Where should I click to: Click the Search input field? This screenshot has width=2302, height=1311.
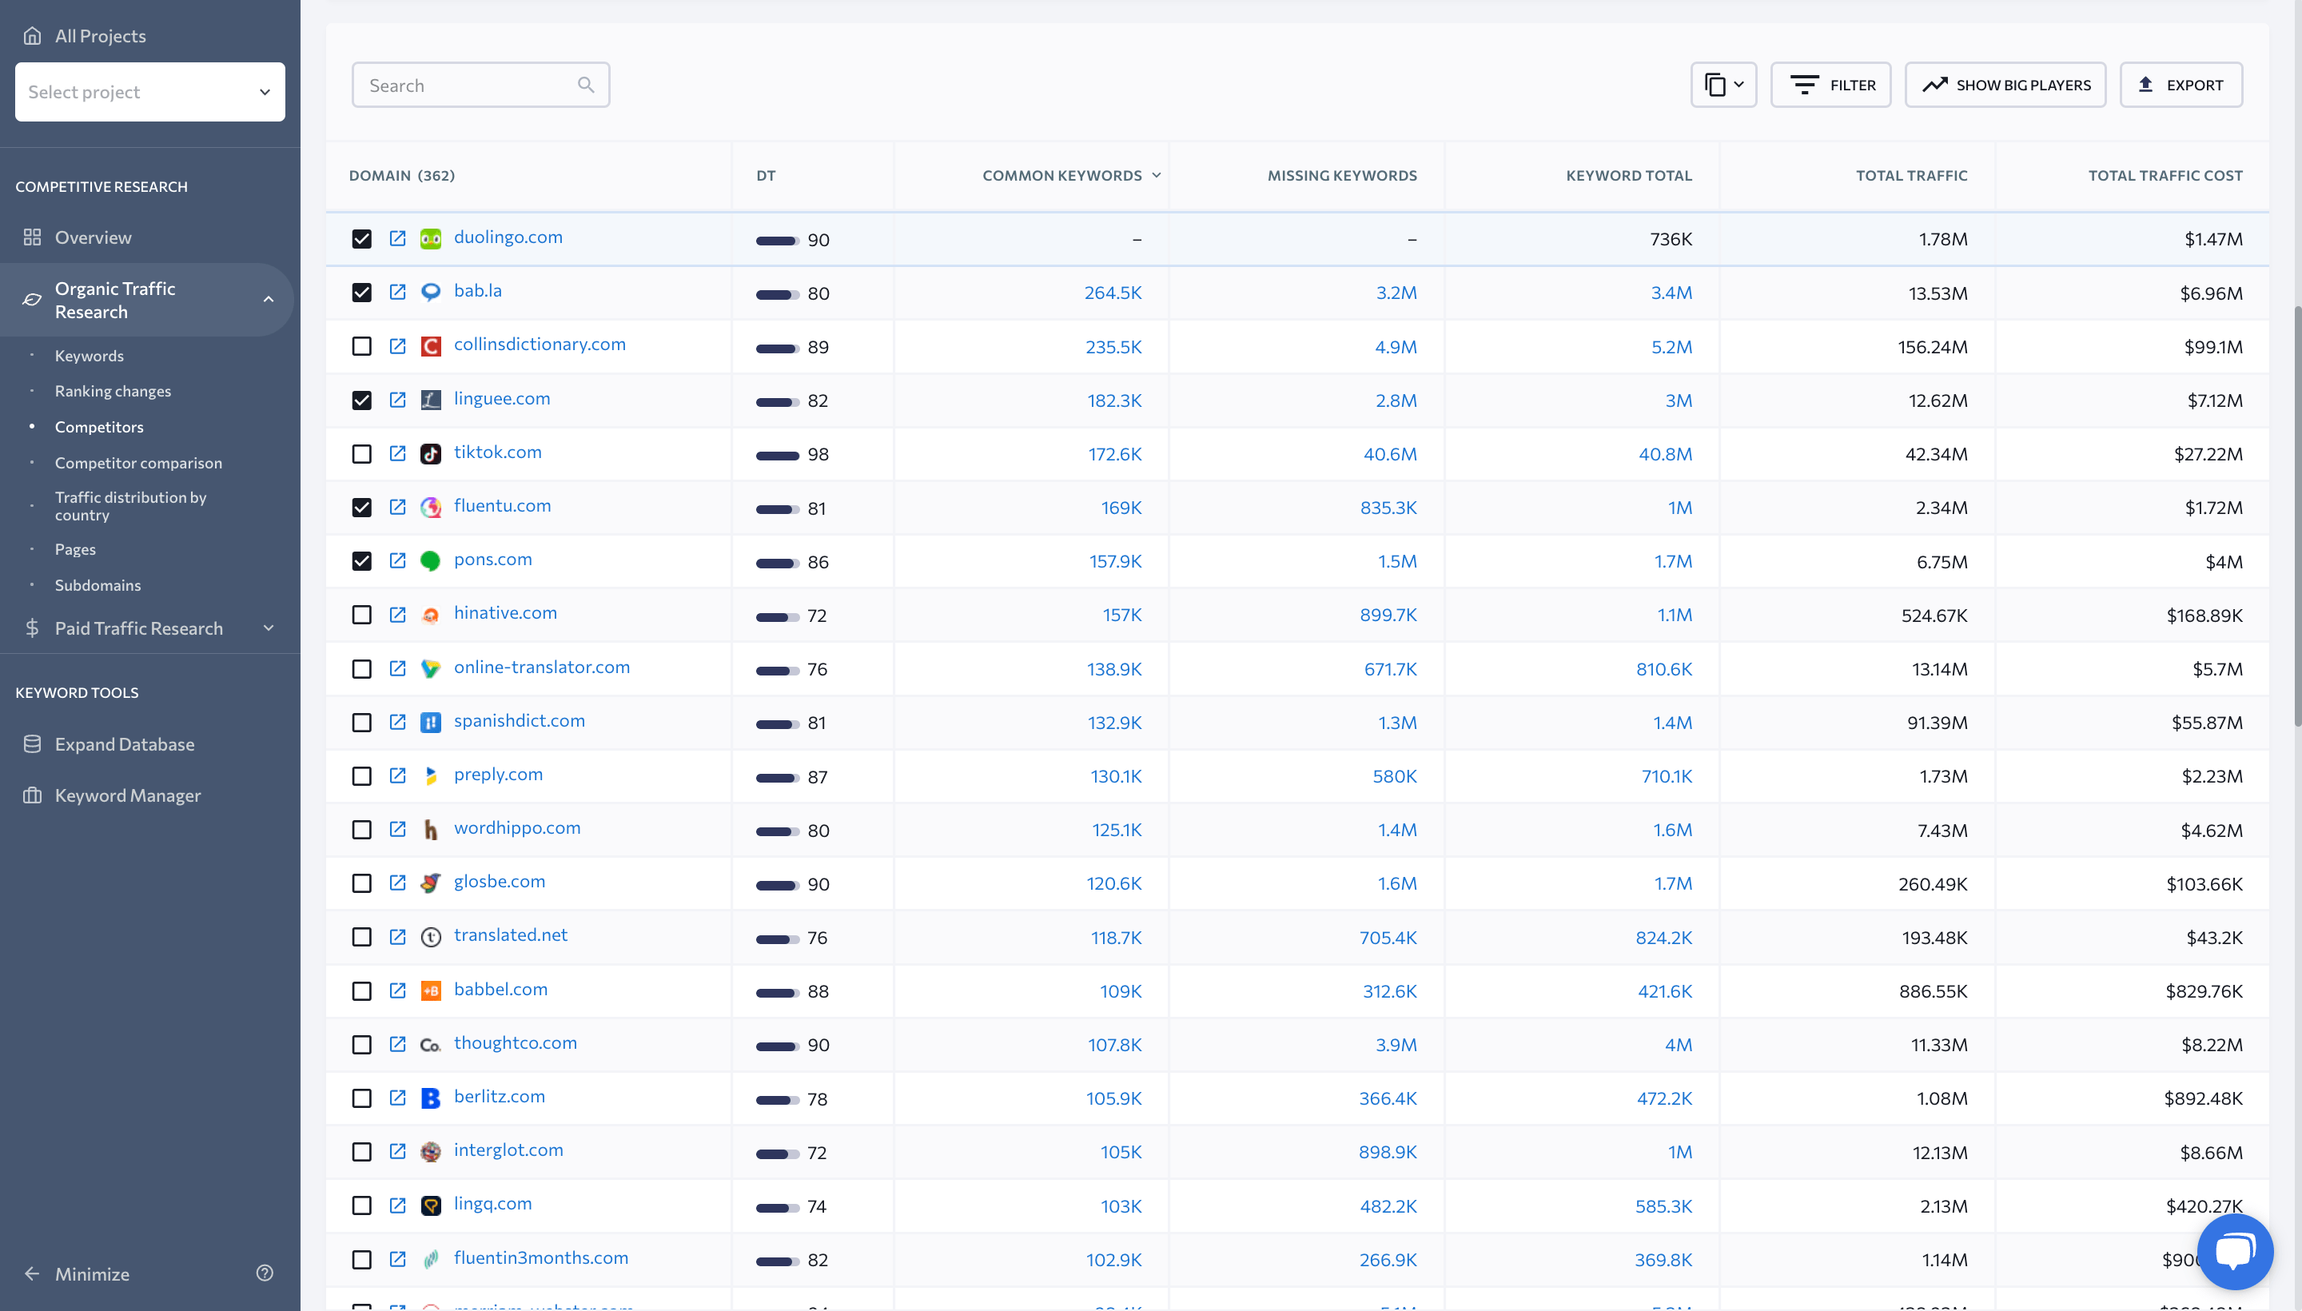coord(480,85)
